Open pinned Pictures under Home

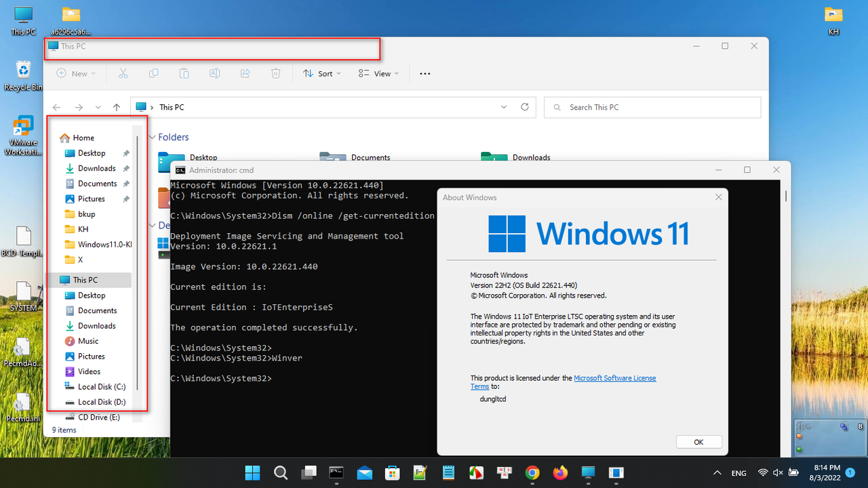click(x=91, y=199)
